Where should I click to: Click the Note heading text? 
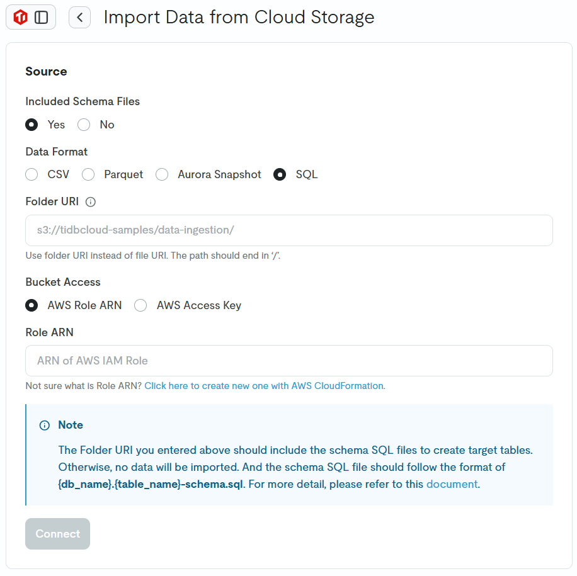[x=71, y=425]
